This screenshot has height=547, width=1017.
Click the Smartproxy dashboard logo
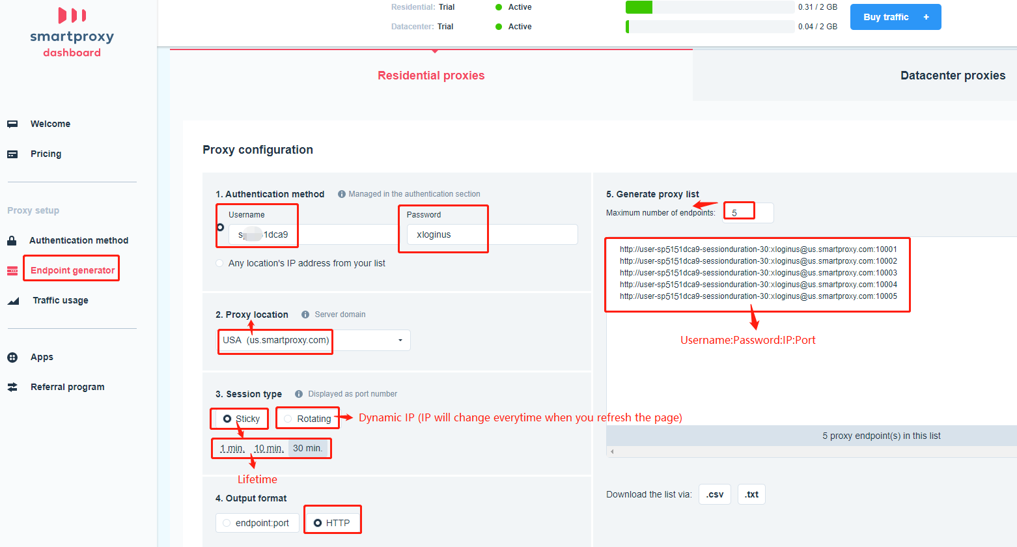pyautogui.click(x=72, y=33)
